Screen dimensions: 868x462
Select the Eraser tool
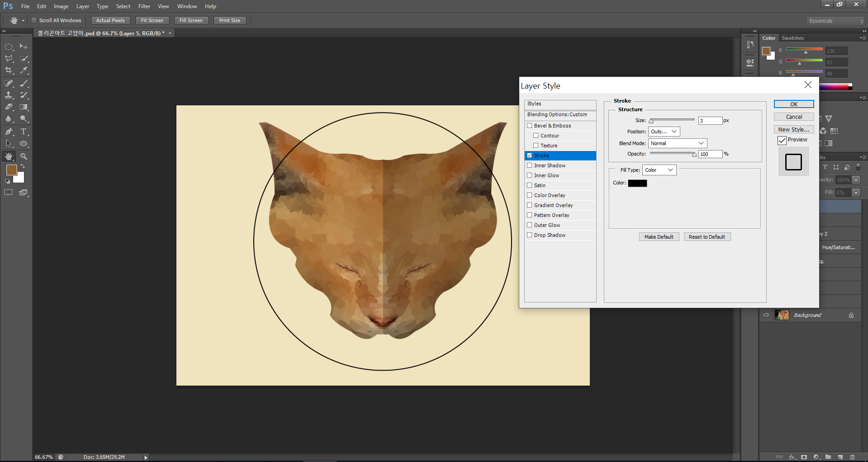point(9,107)
